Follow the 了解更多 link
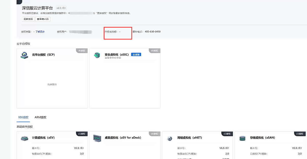Viewport: 307px width, 159px height. coord(40,32)
